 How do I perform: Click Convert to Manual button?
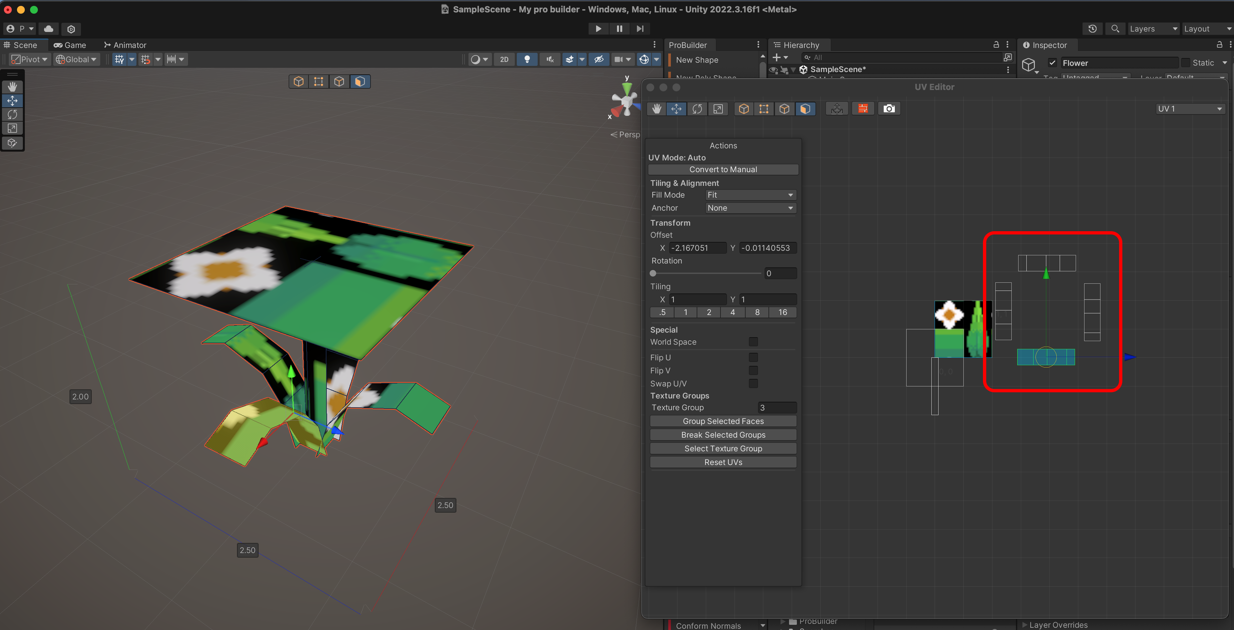point(722,169)
